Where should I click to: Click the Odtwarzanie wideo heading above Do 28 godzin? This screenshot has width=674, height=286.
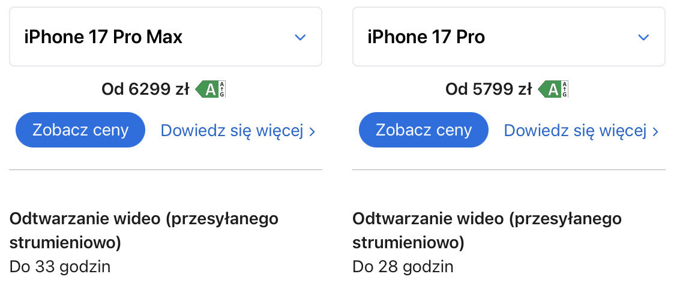(x=487, y=231)
